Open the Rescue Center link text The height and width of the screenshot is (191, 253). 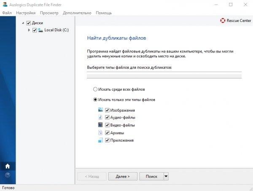(x=239, y=21)
